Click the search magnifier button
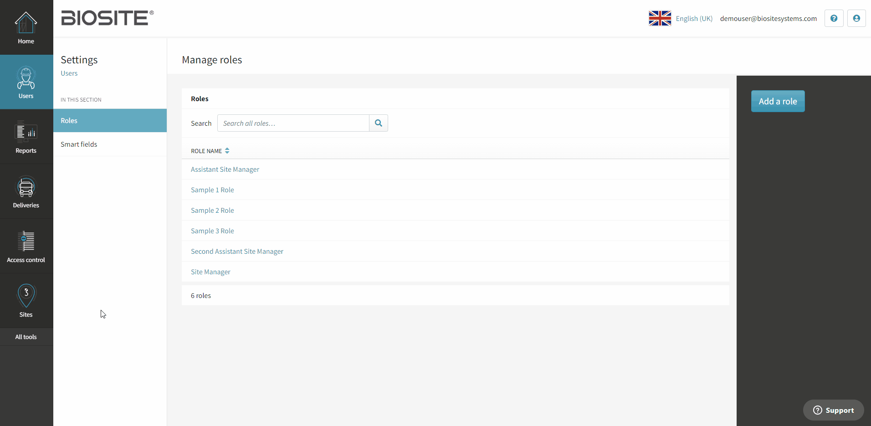 (x=379, y=123)
